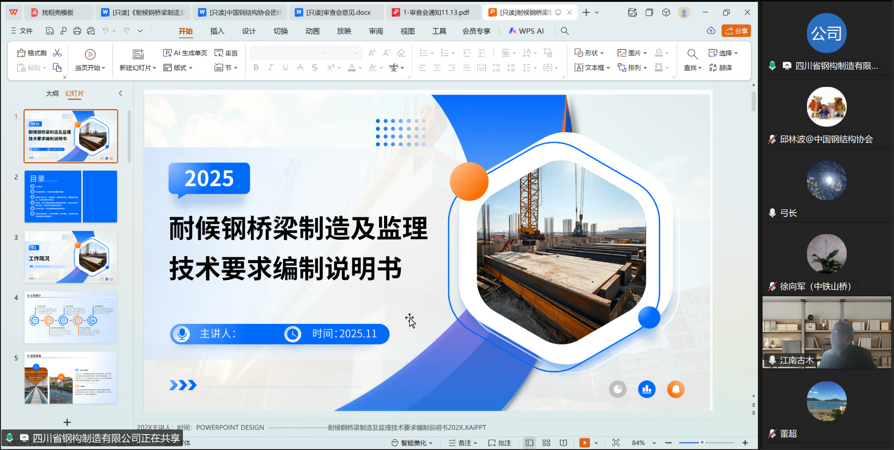Screen dimensions: 894x450
Task: Open reading view book icon
Action: 563,443
